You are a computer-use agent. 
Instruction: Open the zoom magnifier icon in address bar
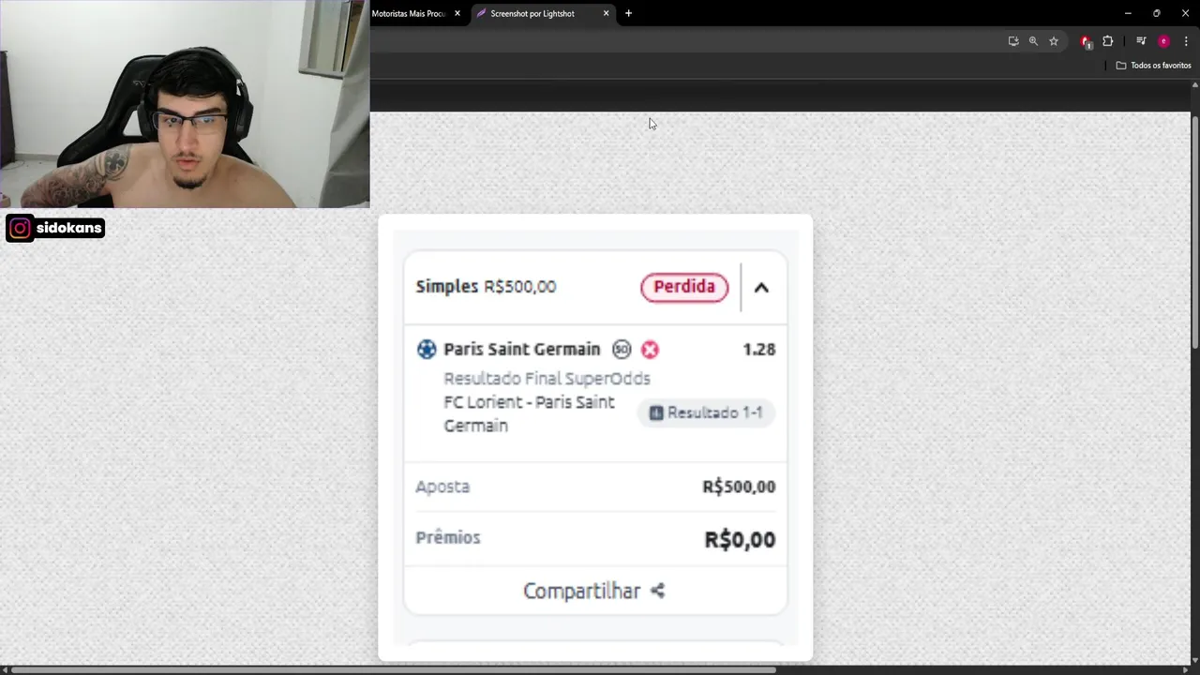click(x=1033, y=41)
